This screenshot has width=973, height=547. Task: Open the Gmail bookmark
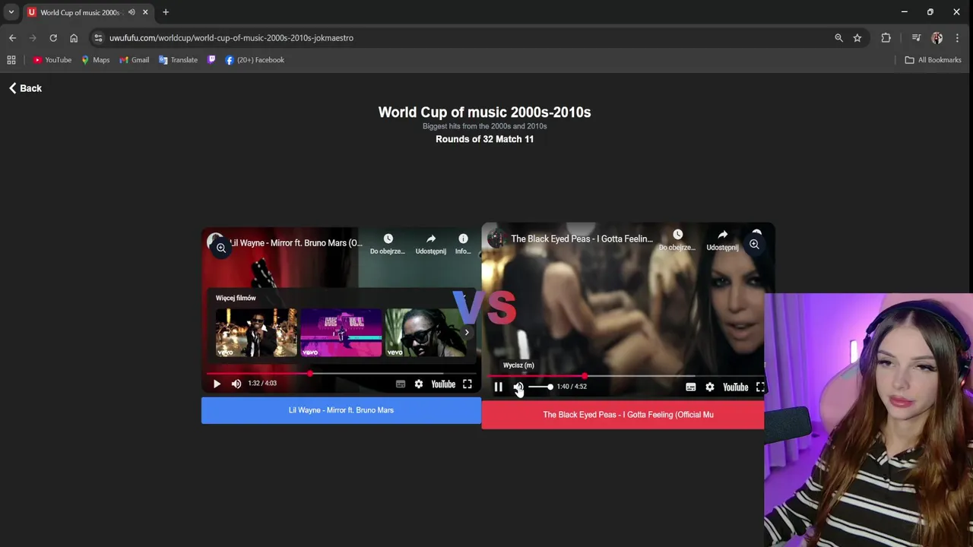click(135, 60)
